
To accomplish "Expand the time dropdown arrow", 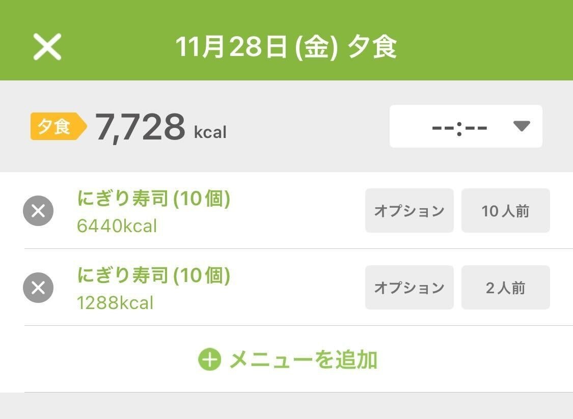I will [522, 126].
